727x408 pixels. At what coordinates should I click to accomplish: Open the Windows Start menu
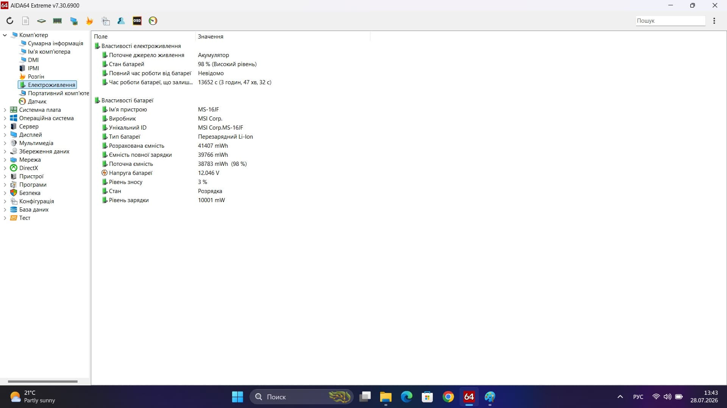[x=237, y=397]
